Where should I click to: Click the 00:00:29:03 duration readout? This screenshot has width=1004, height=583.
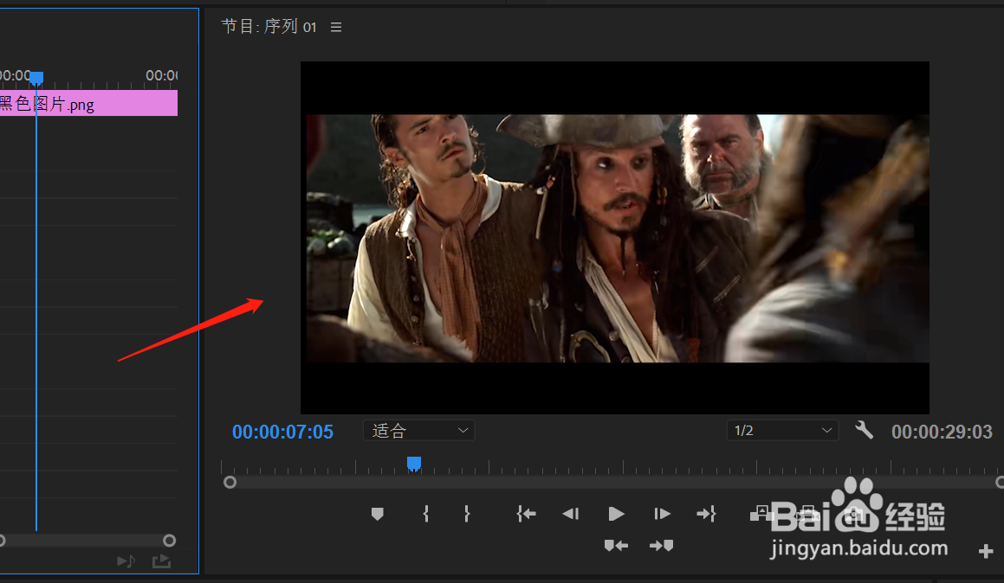(x=942, y=432)
